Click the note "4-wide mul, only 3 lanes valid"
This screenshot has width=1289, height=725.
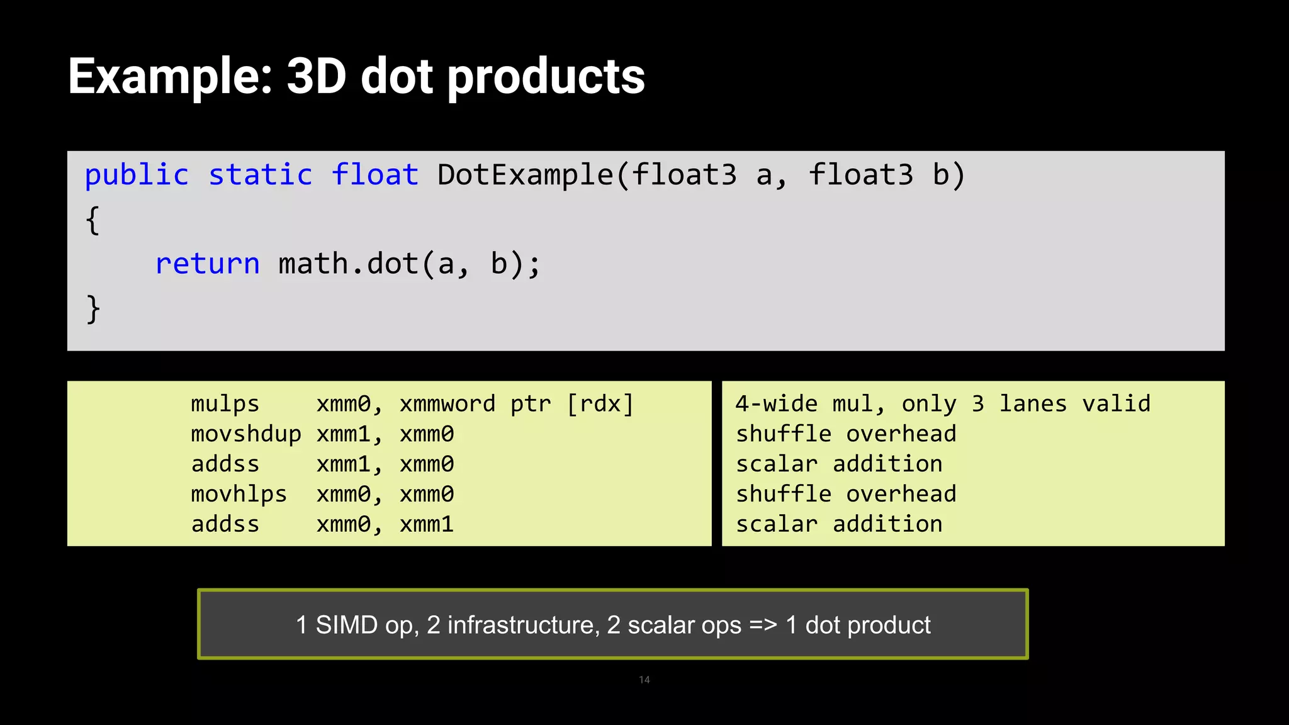click(943, 404)
